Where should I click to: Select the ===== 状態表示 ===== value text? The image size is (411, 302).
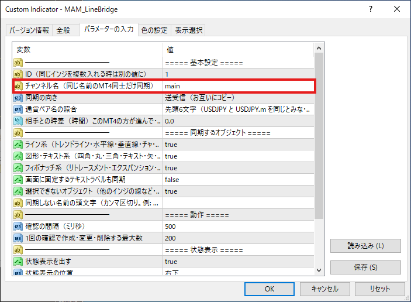click(x=204, y=250)
